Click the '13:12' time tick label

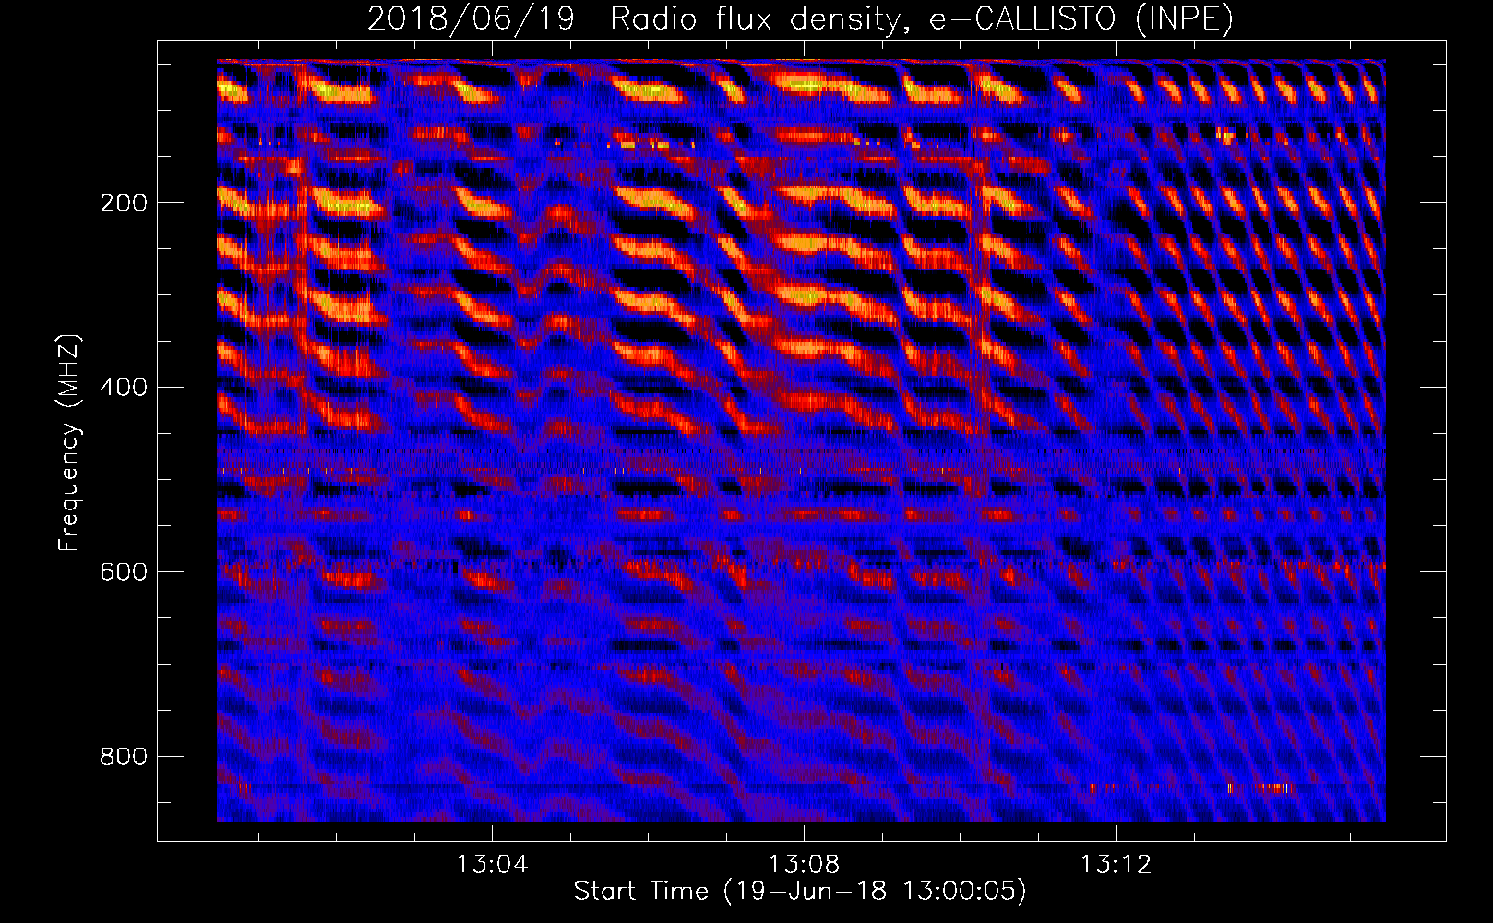click(x=1117, y=865)
